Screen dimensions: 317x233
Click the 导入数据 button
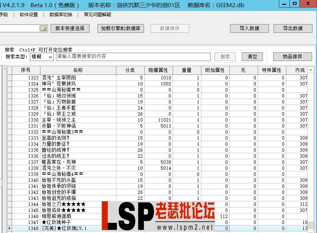click(249, 28)
